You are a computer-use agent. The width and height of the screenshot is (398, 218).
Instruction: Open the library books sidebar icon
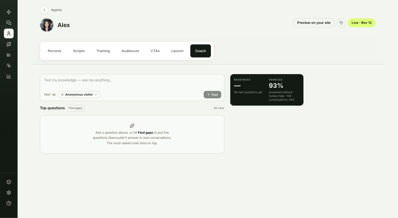pos(9,55)
